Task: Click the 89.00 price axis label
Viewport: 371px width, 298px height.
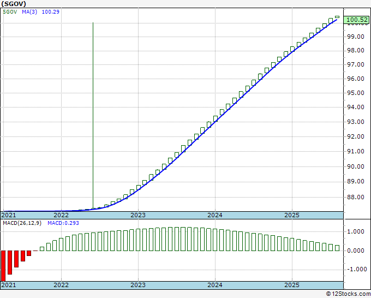Action: 356,182
